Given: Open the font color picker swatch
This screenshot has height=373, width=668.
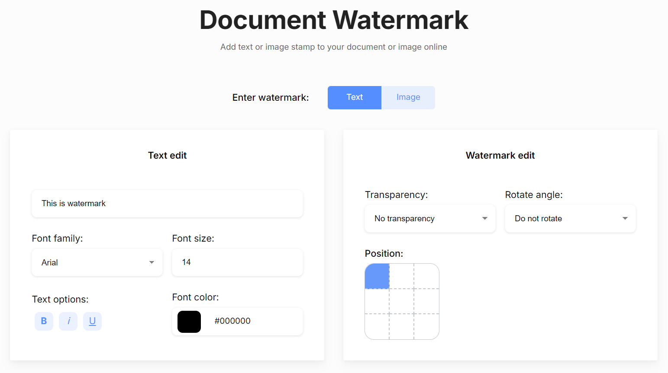Looking at the screenshot, I should click(x=189, y=321).
